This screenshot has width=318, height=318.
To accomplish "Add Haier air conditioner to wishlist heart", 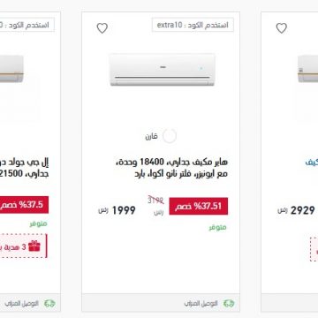I will tap(102, 28).
